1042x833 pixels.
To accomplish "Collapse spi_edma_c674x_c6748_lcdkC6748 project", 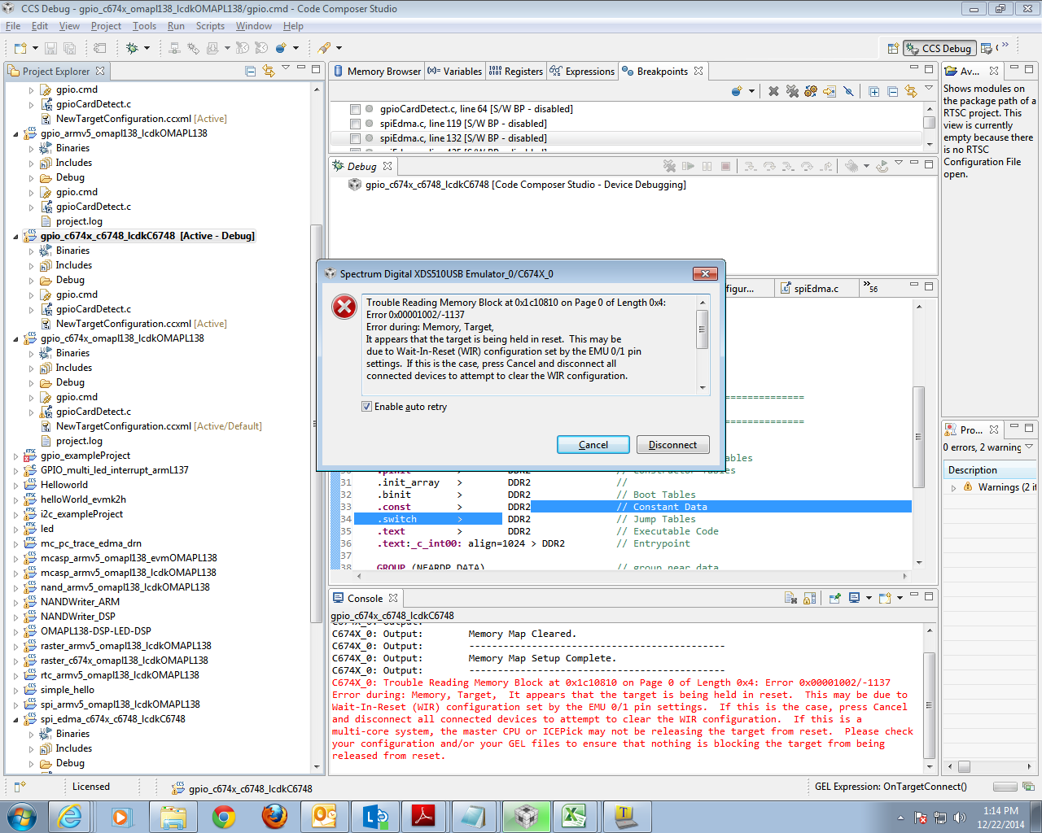I will (16, 719).
